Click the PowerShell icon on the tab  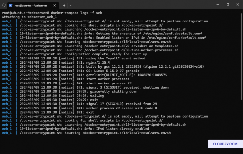point(11,5)
